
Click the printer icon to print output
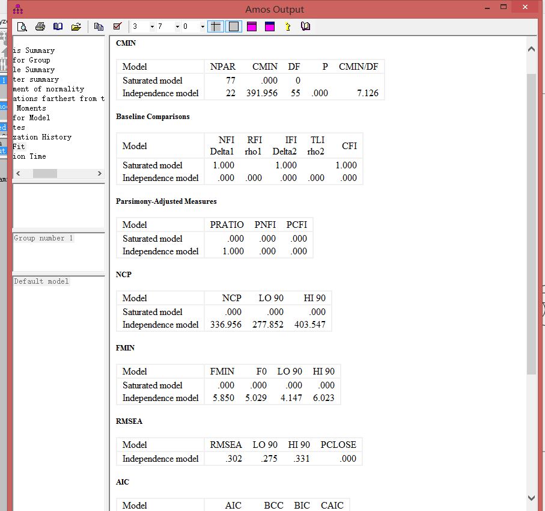point(40,26)
